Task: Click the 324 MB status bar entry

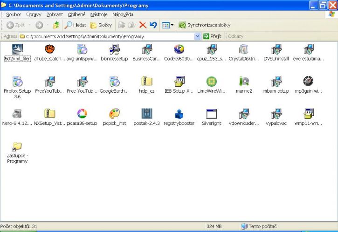Action: pos(214,226)
